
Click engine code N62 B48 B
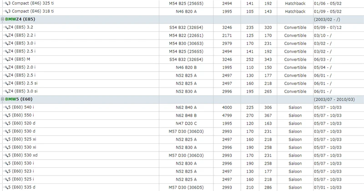point(186,115)
